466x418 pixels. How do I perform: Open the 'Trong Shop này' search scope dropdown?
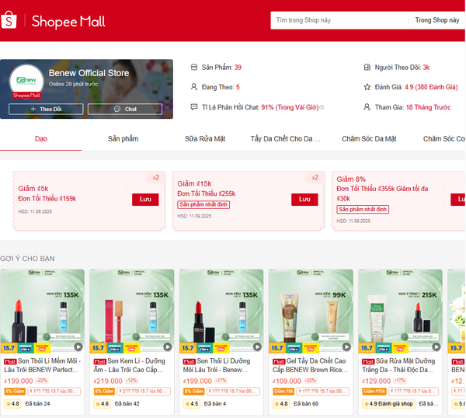436,20
